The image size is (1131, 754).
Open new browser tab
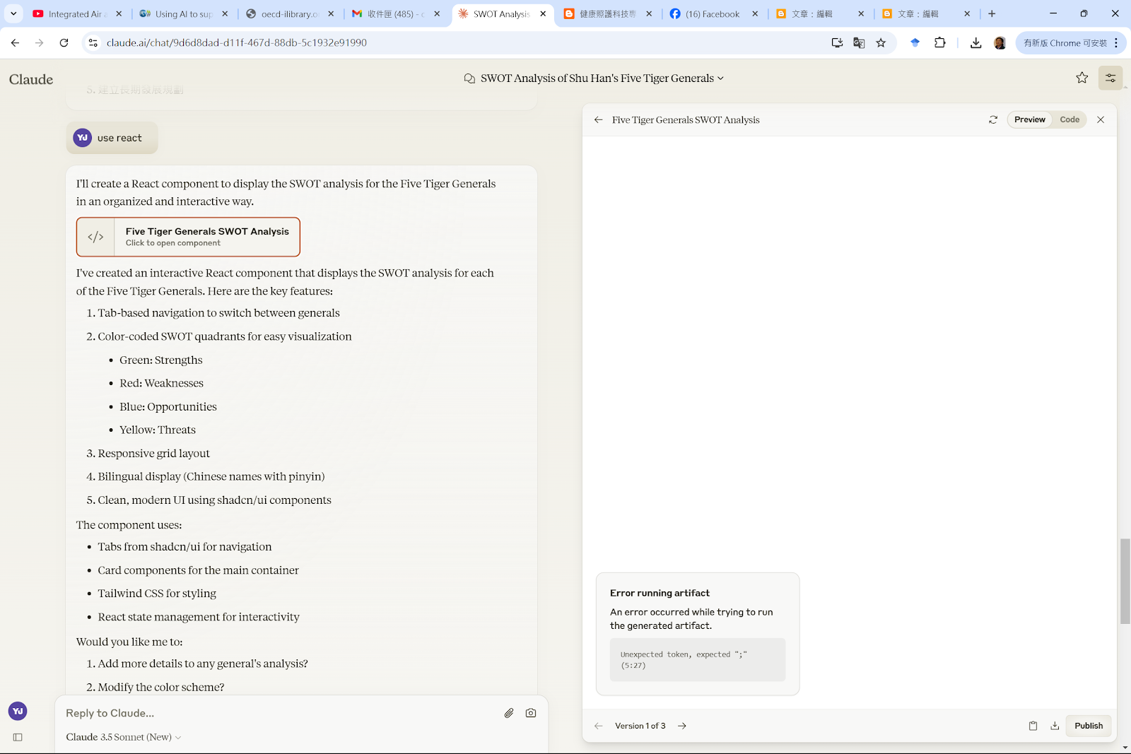pos(992,13)
